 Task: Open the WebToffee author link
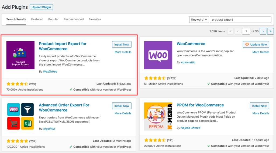(x=50, y=72)
